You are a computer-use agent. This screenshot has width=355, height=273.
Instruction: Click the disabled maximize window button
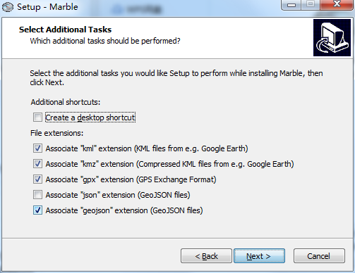click(x=311, y=4)
